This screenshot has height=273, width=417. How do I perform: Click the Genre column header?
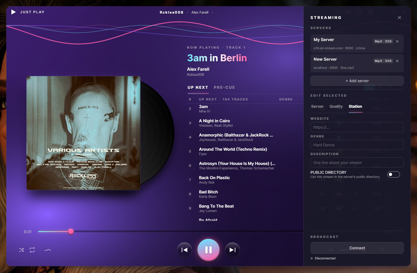pos(286,99)
